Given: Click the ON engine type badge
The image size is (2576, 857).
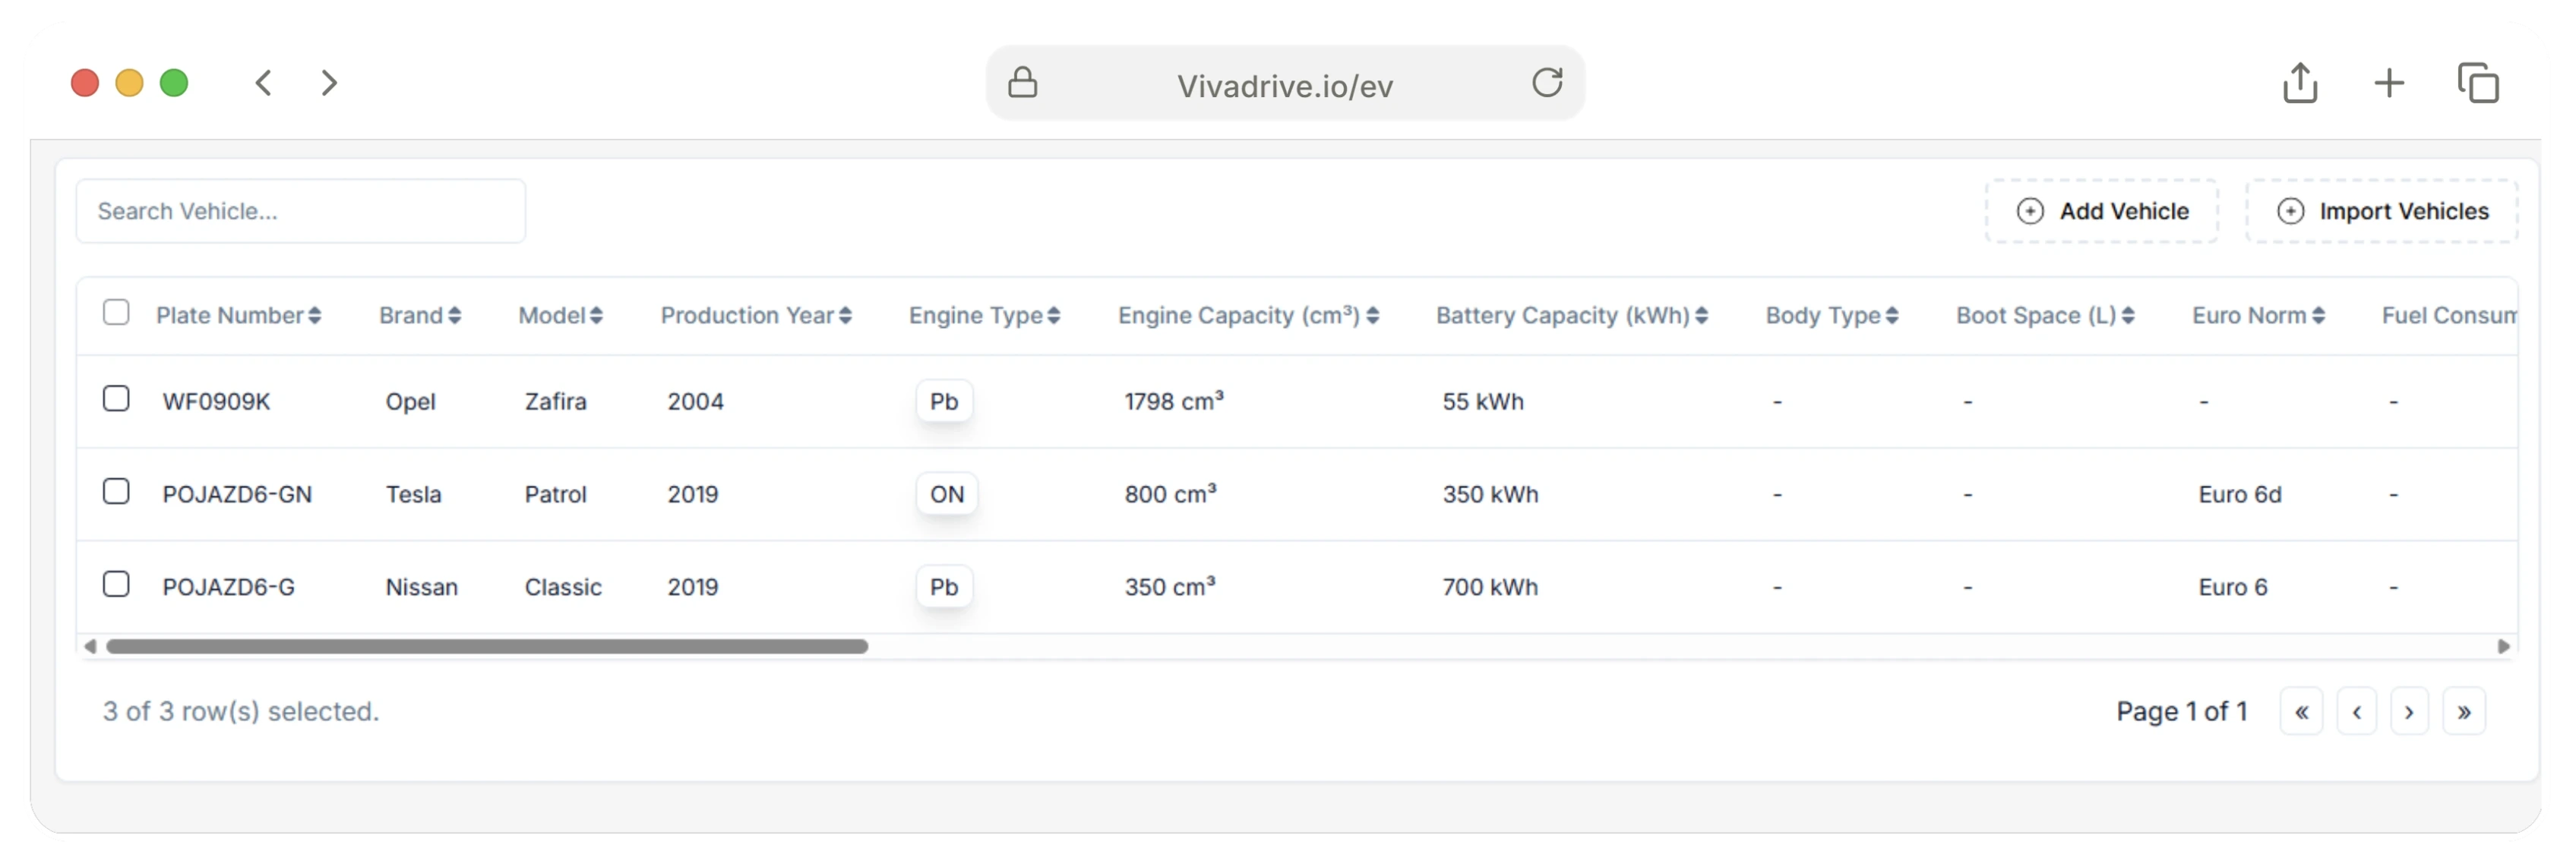Looking at the screenshot, I should click(947, 494).
